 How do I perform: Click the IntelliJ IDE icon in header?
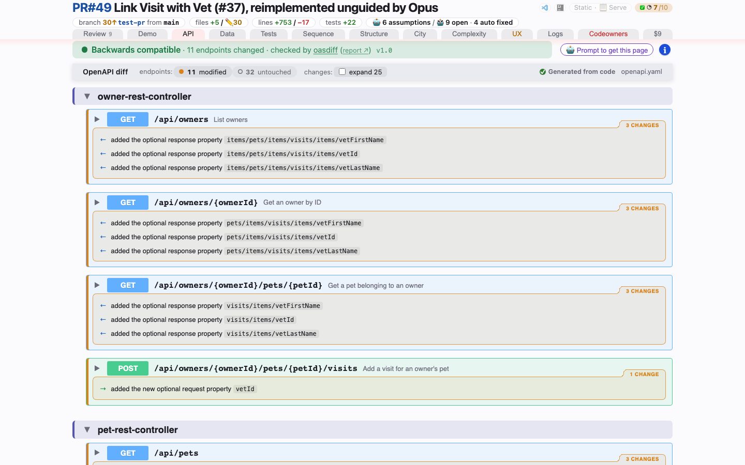(560, 8)
